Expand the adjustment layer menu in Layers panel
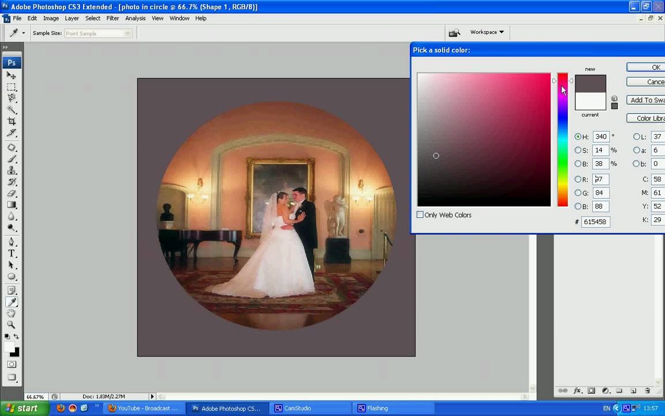 606,391
